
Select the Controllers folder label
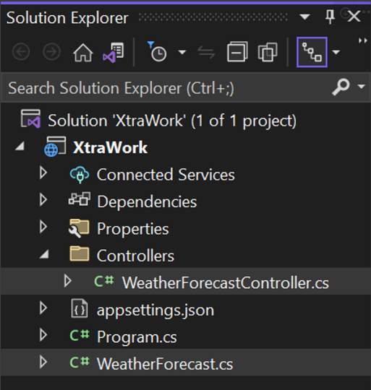[x=135, y=256]
